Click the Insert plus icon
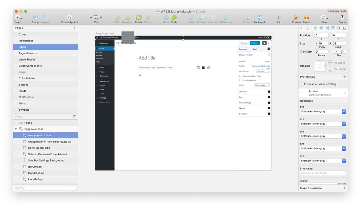This screenshot has height=209, width=361. point(17,17)
